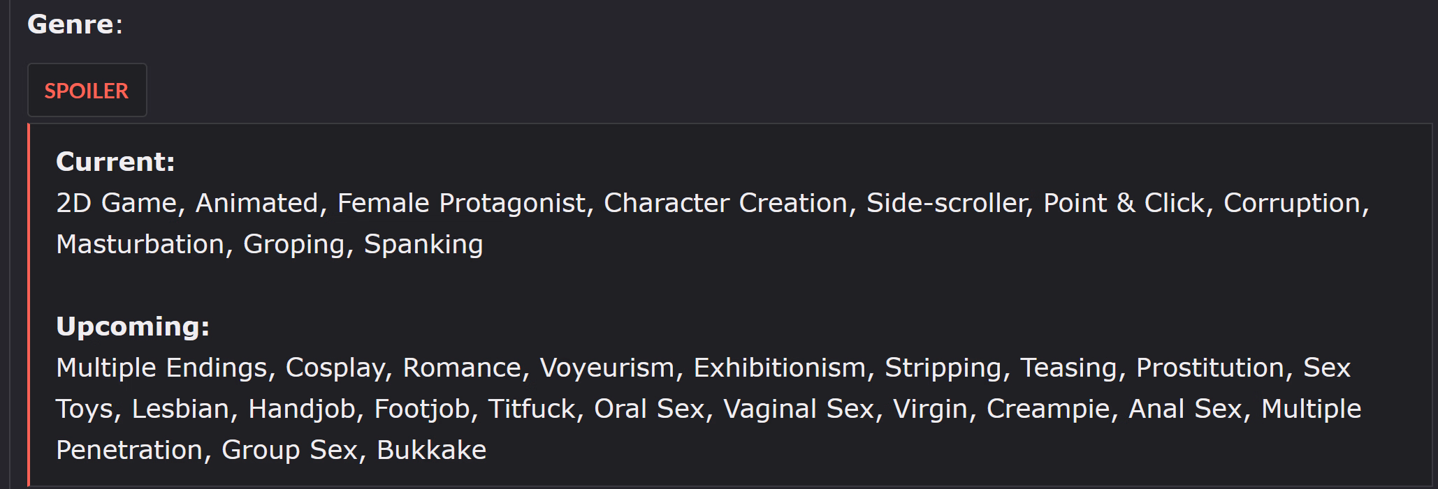
Task: Click the Side-scroller tag text
Action: pos(947,203)
